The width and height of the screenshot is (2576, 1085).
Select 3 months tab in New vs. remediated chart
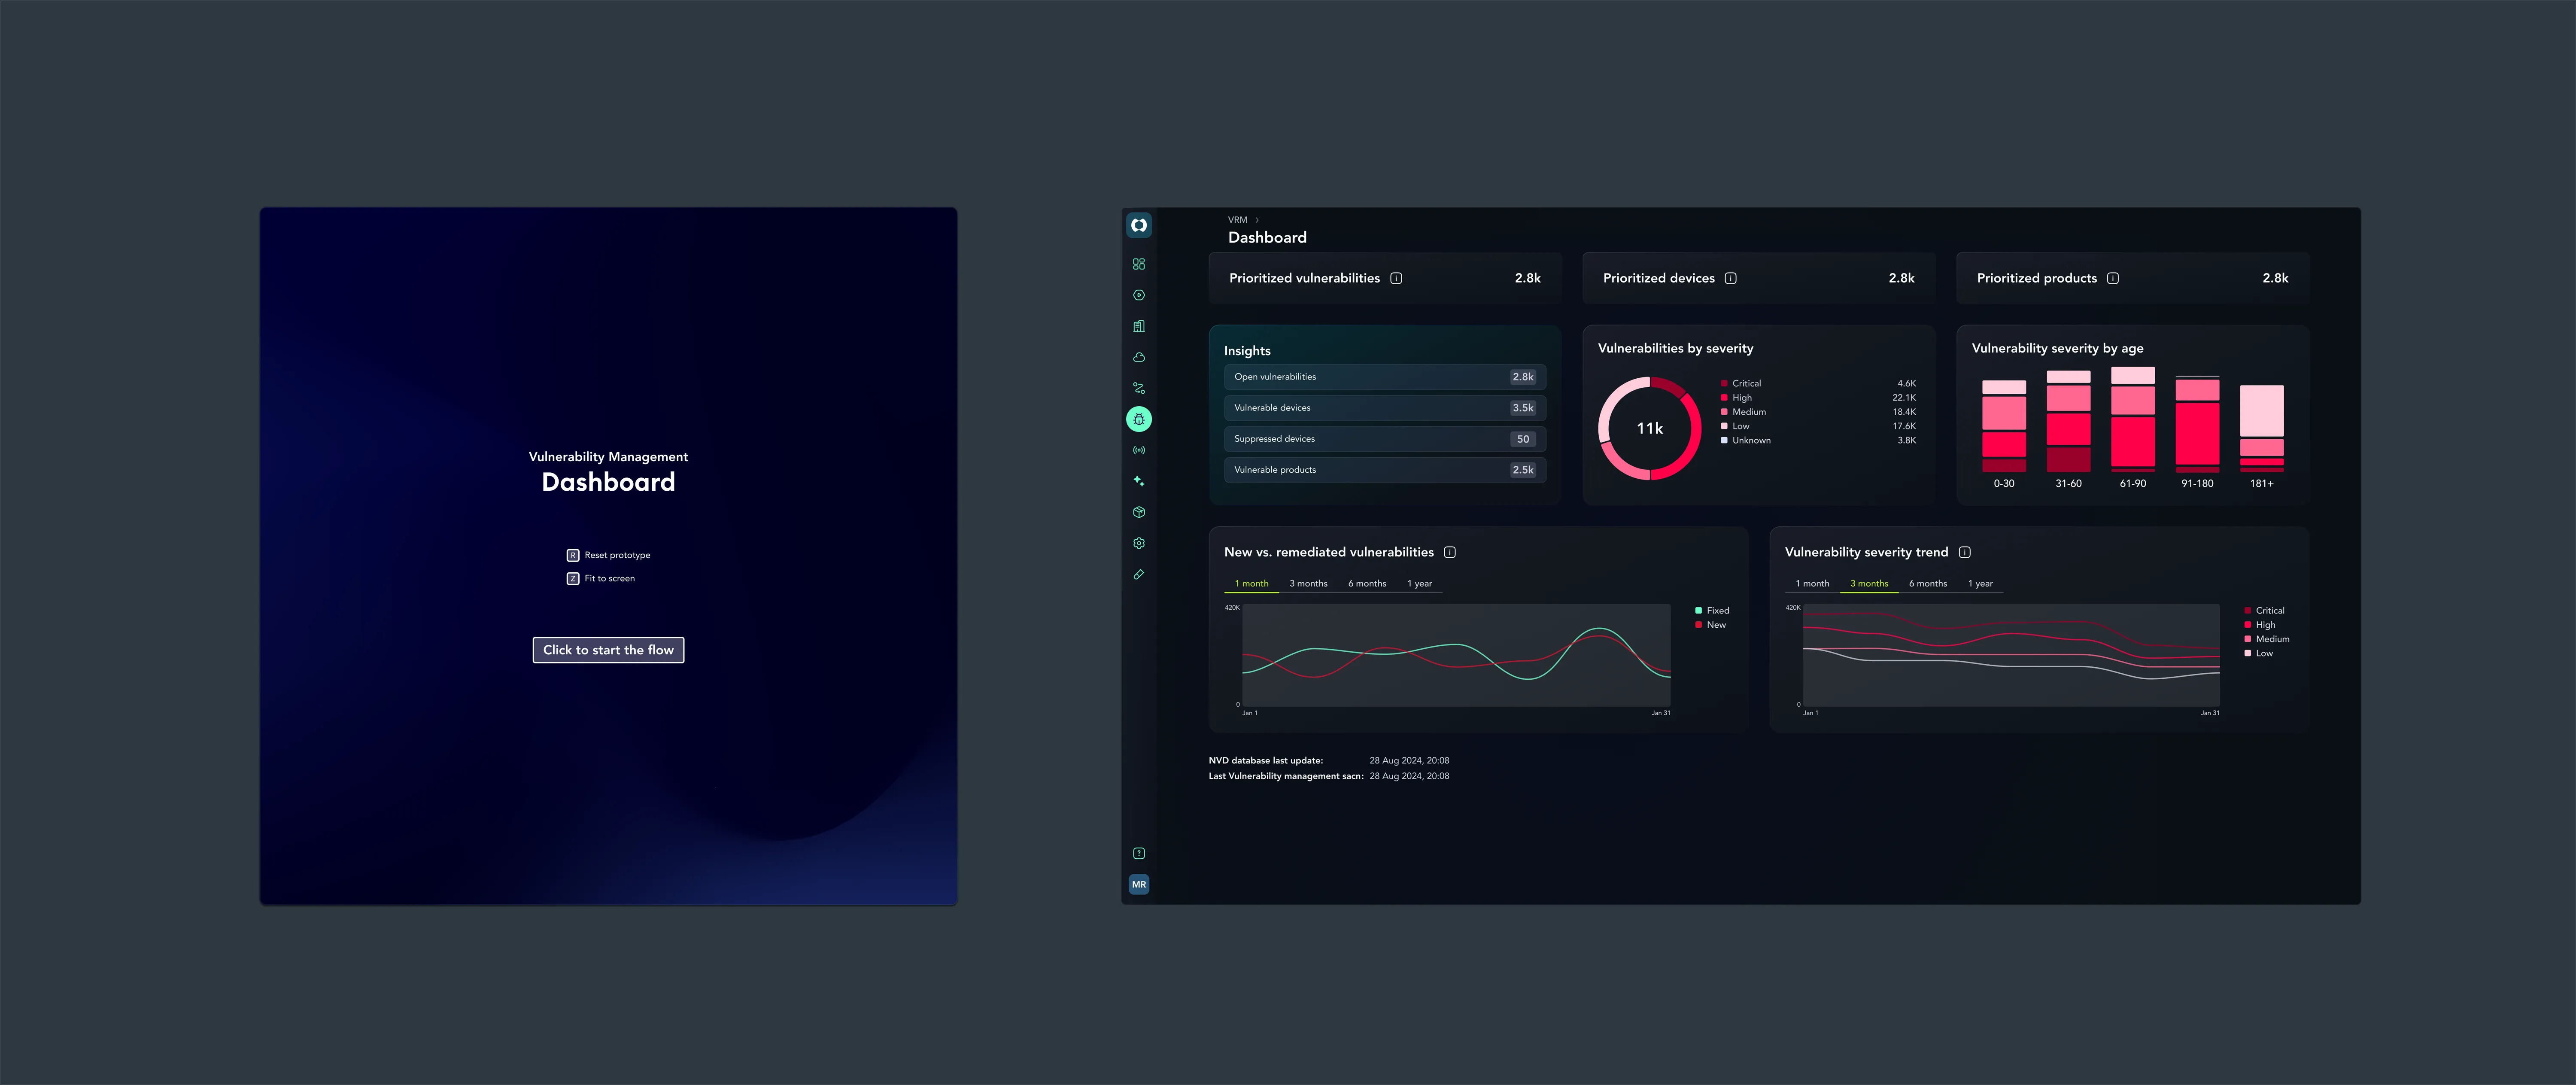point(1308,584)
